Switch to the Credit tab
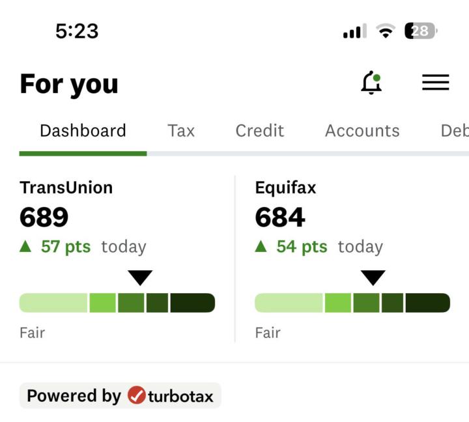 click(260, 130)
